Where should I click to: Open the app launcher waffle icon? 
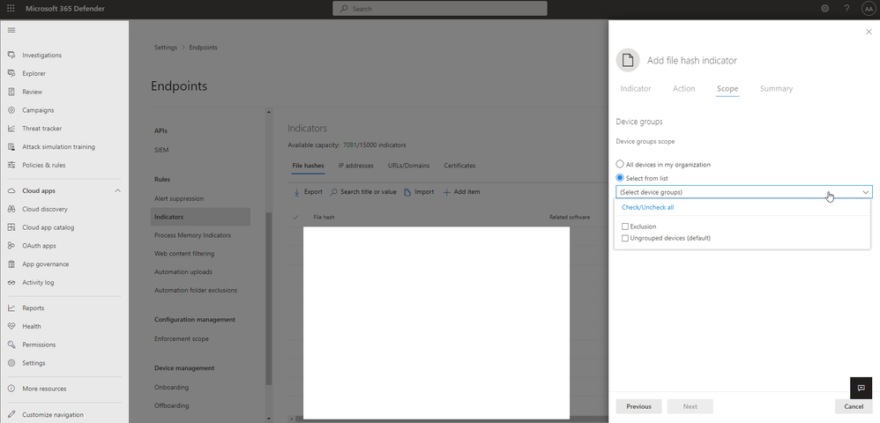point(11,9)
